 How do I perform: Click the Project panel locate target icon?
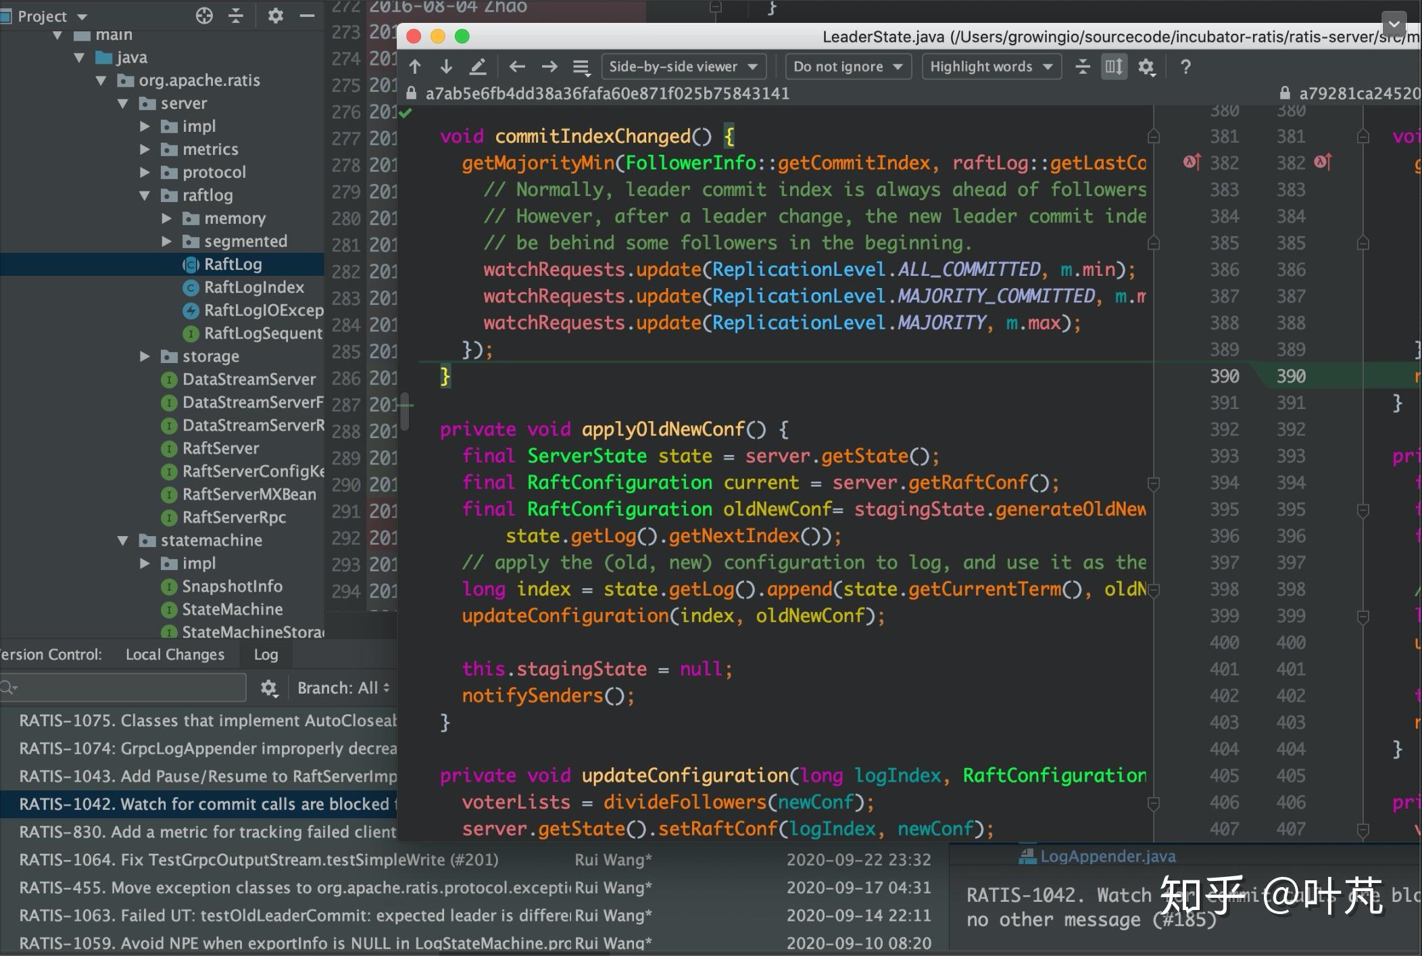coord(204,16)
